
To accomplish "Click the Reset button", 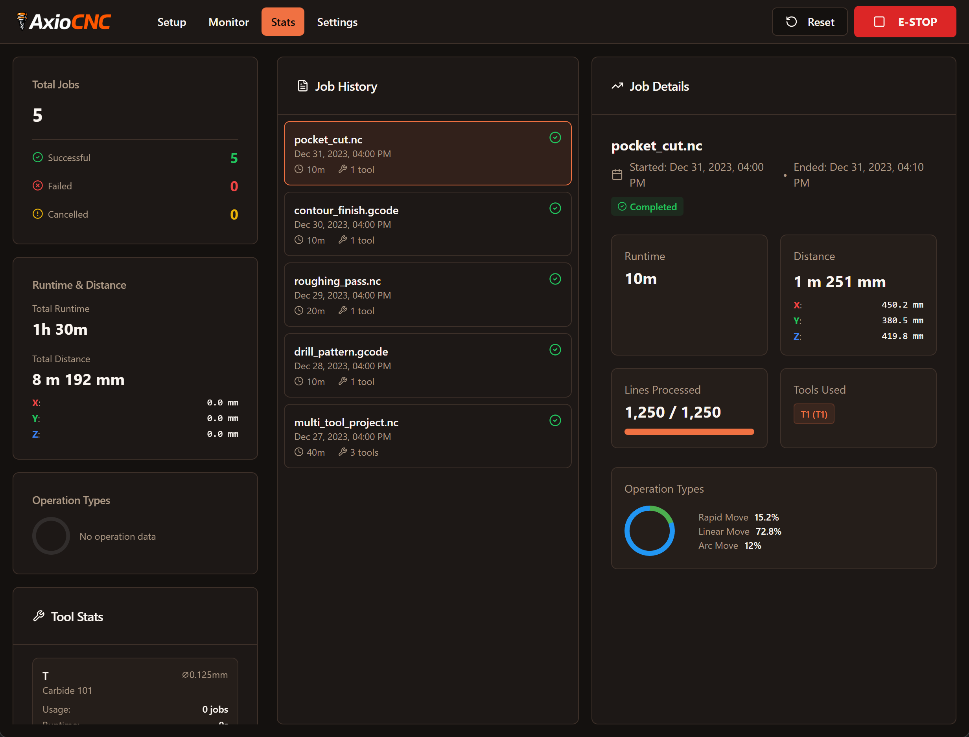I will click(x=809, y=22).
